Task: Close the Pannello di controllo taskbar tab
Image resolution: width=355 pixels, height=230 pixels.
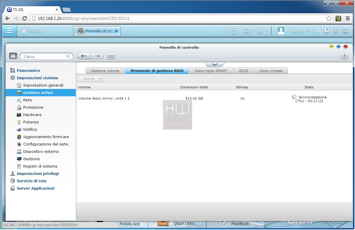Action: 116,31
